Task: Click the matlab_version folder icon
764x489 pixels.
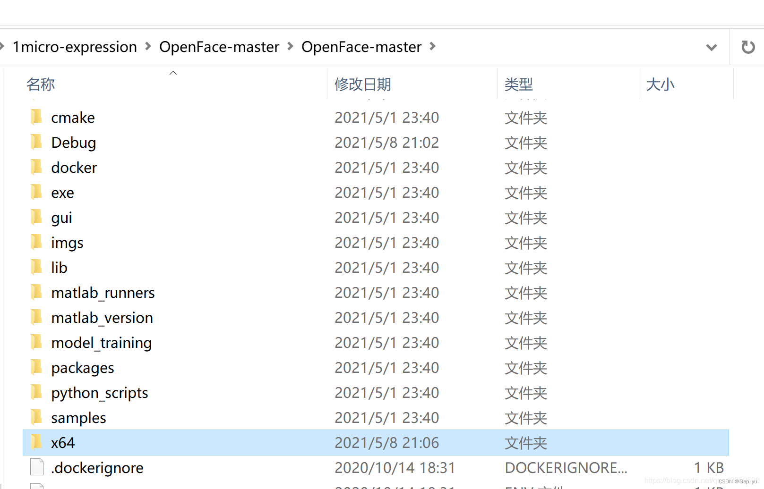Action: click(x=36, y=317)
